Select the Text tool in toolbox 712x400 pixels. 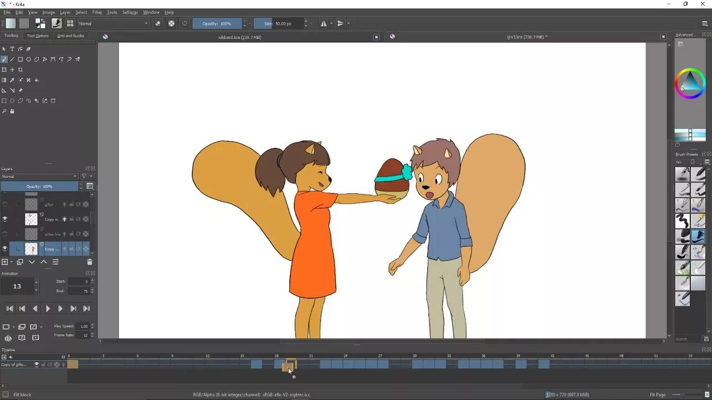(x=12, y=49)
